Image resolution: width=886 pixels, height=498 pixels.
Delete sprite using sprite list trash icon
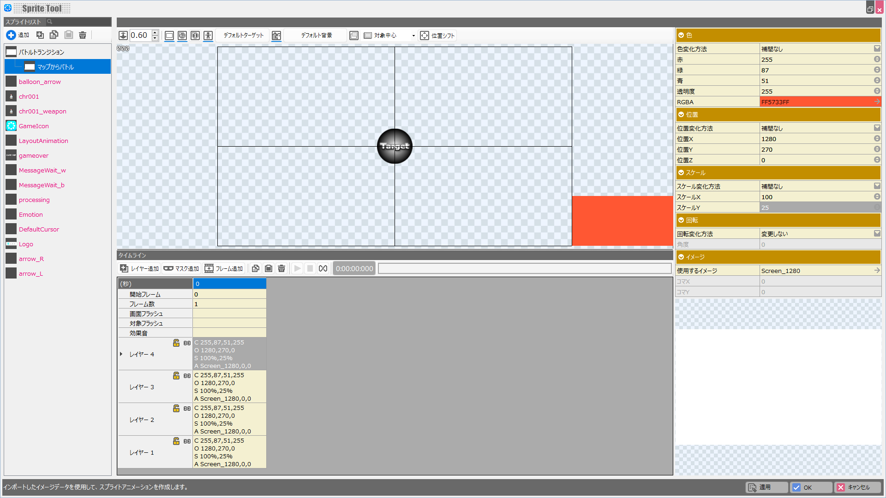(x=83, y=35)
